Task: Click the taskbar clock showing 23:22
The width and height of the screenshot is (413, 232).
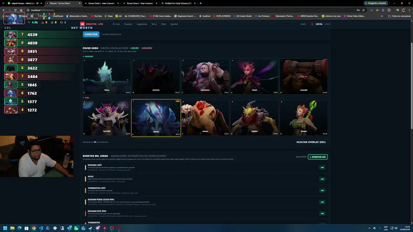Action: tap(405, 228)
